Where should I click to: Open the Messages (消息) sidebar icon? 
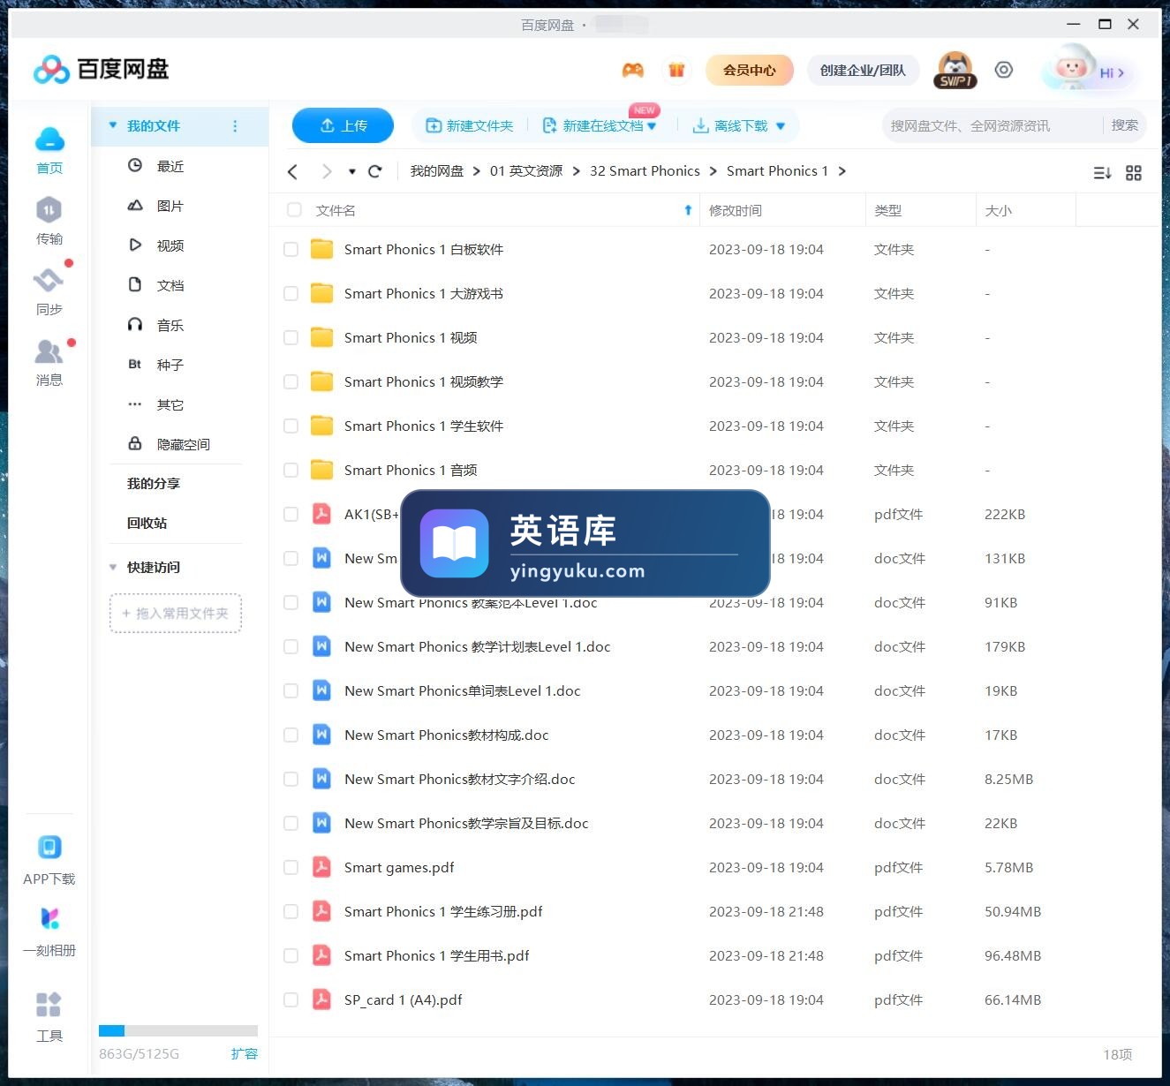[x=49, y=351]
